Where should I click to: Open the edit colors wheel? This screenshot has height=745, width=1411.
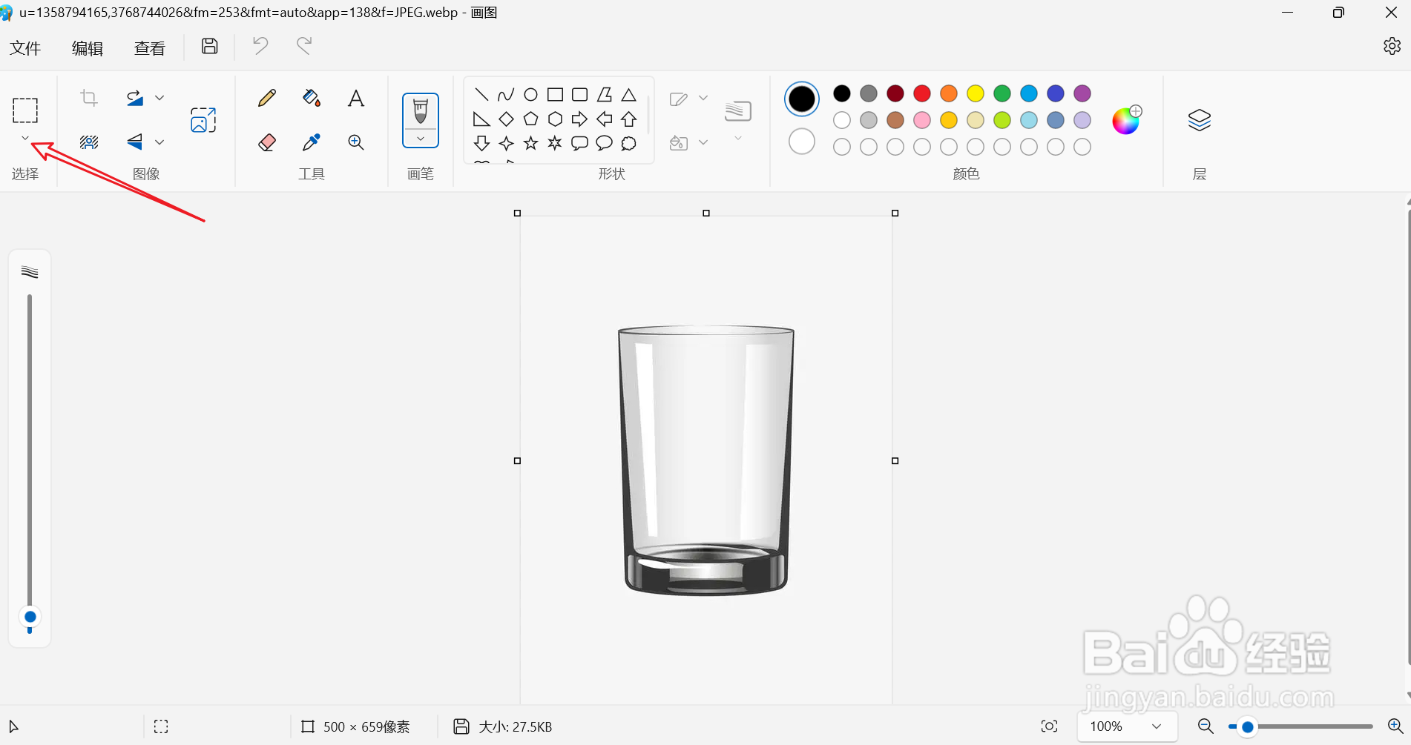pyautogui.click(x=1126, y=120)
